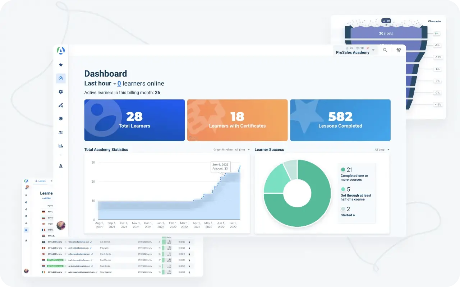This screenshot has height=287, width=460.
Task: Toggle the eye preview icon in header
Action: click(x=399, y=50)
